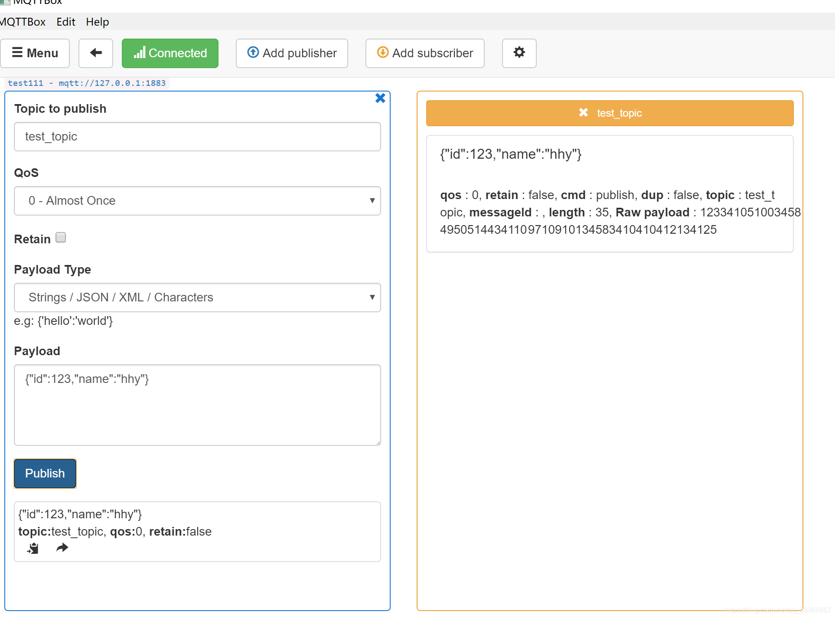835x618 pixels.
Task: Open the Edit menu
Action: pos(66,22)
